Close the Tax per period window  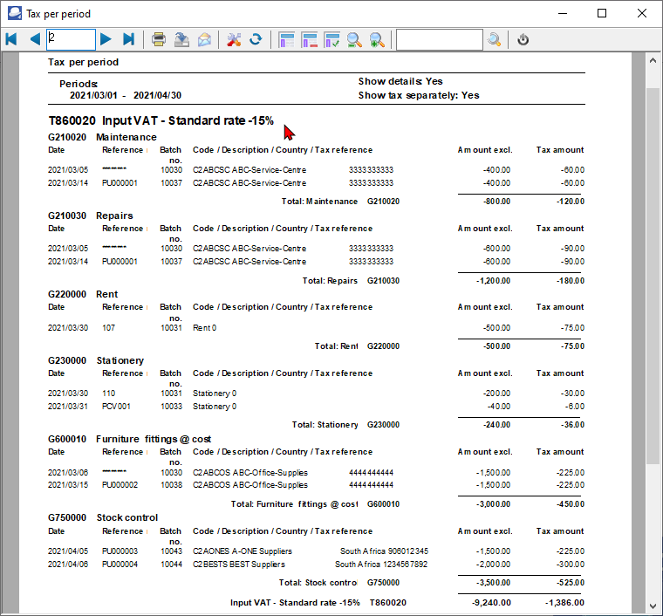642,13
